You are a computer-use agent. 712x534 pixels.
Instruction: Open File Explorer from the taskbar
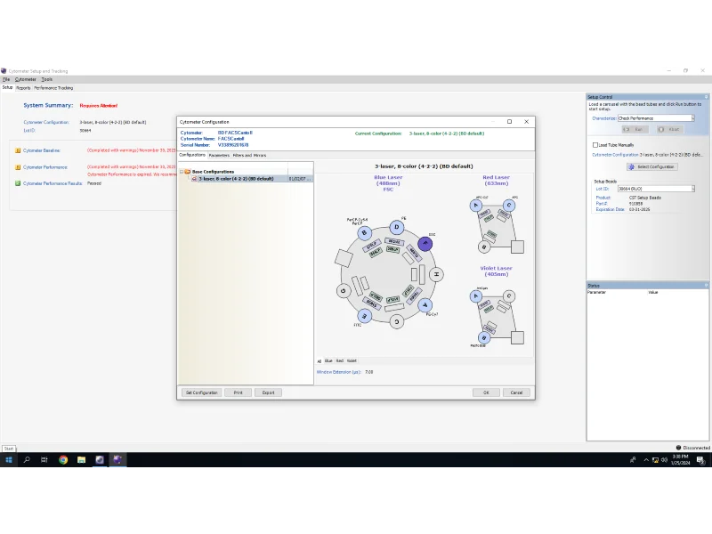[81, 459]
